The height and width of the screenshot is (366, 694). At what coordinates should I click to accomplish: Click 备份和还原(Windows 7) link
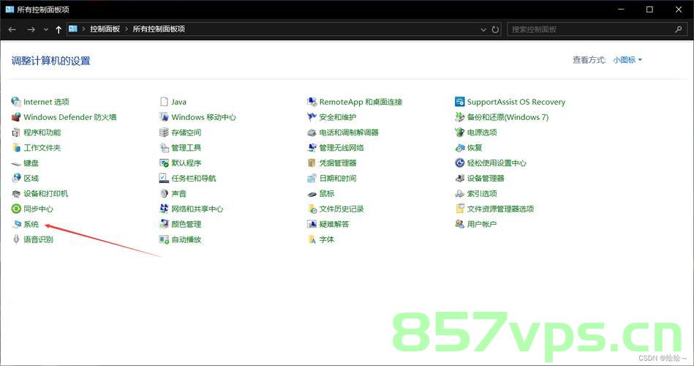click(508, 117)
